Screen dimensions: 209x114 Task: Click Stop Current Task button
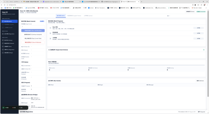click(33, 38)
